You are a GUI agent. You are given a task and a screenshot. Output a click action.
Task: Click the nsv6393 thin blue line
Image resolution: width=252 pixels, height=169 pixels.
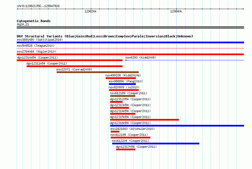point(185,60)
